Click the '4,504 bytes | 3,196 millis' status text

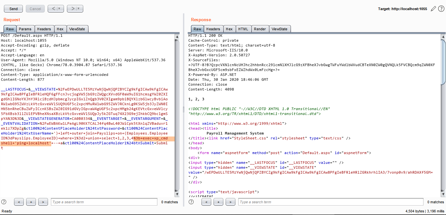pos(425,211)
